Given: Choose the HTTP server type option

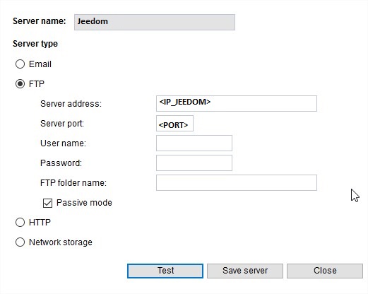Looking at the screenshot, I should [20, 223].
